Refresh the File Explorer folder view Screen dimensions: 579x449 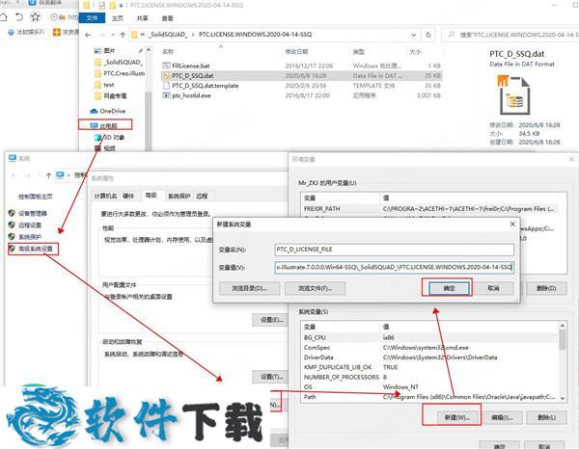pyautogui.click(x=427, y=35)
